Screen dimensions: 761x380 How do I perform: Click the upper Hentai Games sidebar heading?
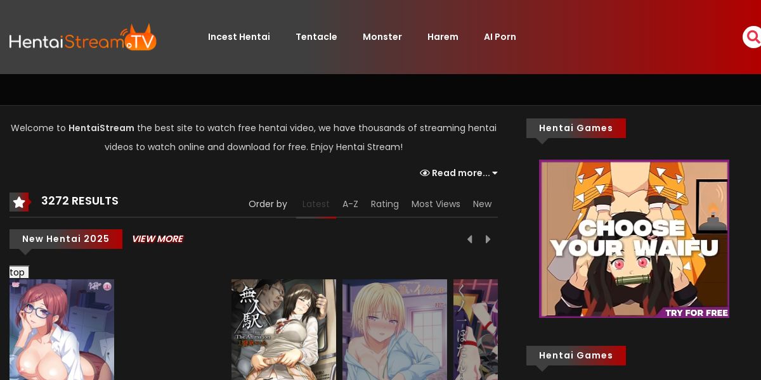[576, 128]
